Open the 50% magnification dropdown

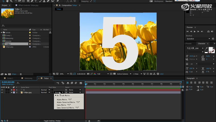pos(63,74)
